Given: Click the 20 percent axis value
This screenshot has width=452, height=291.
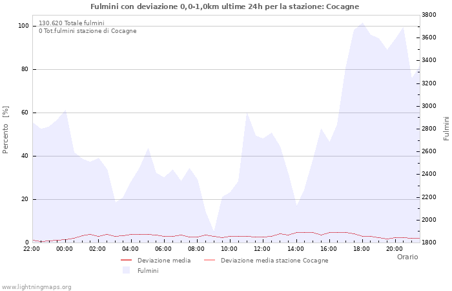Looking at the screenshot, I should click(25, 199).
